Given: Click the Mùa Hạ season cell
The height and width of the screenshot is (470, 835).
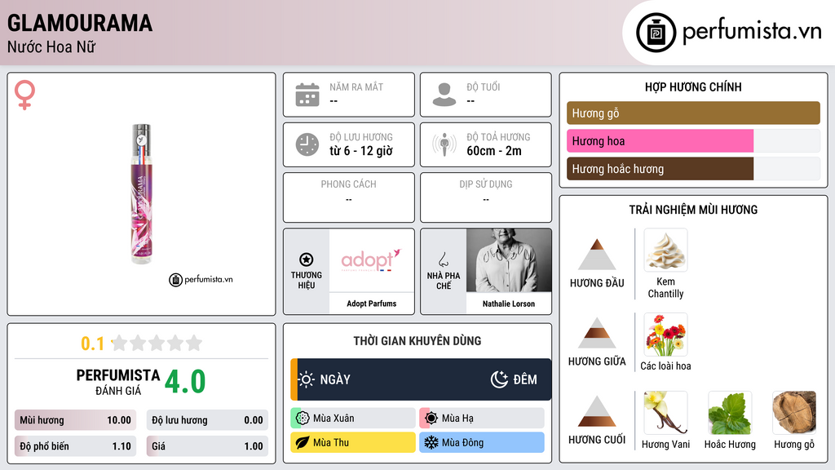Looking at the screenshot, I should tap(482, 419).
